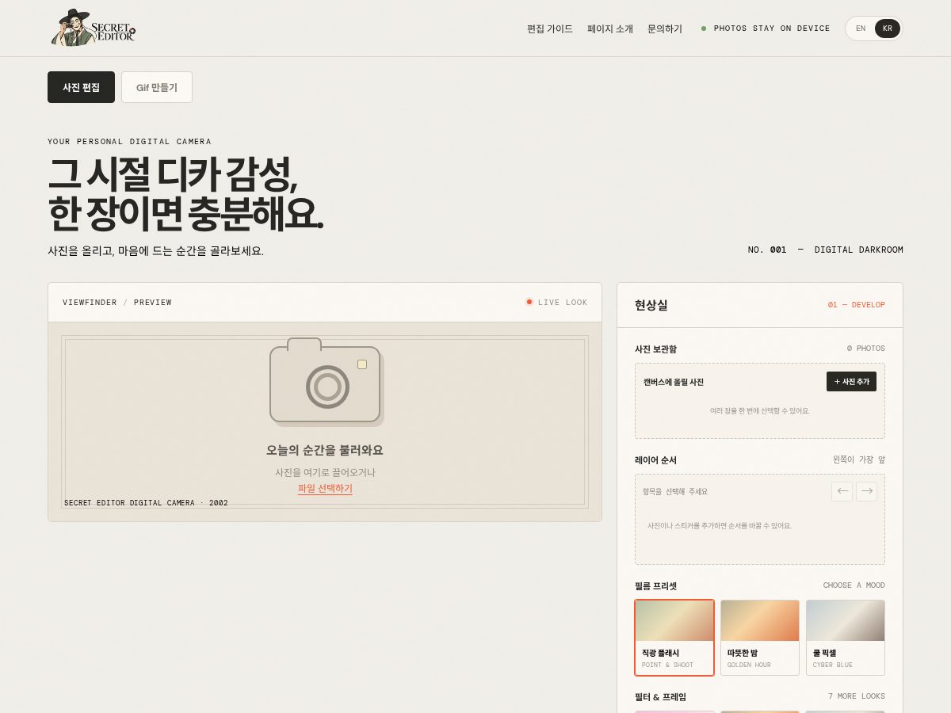This screenshot has width=951, height=713.
Task: Move layer backward with left arrow
Action: 842,491
